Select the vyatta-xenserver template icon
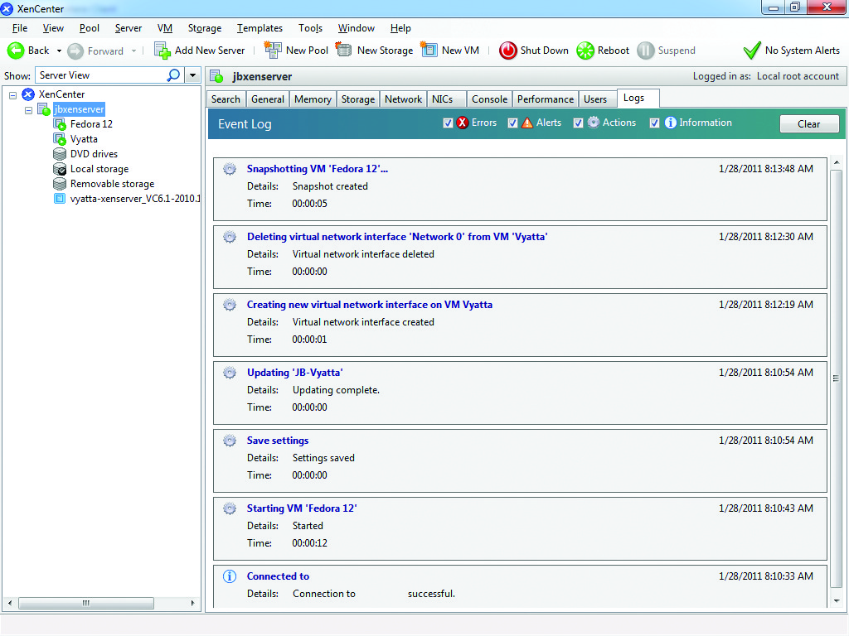This screenshot has width=849, height=636. click(60, 199)
